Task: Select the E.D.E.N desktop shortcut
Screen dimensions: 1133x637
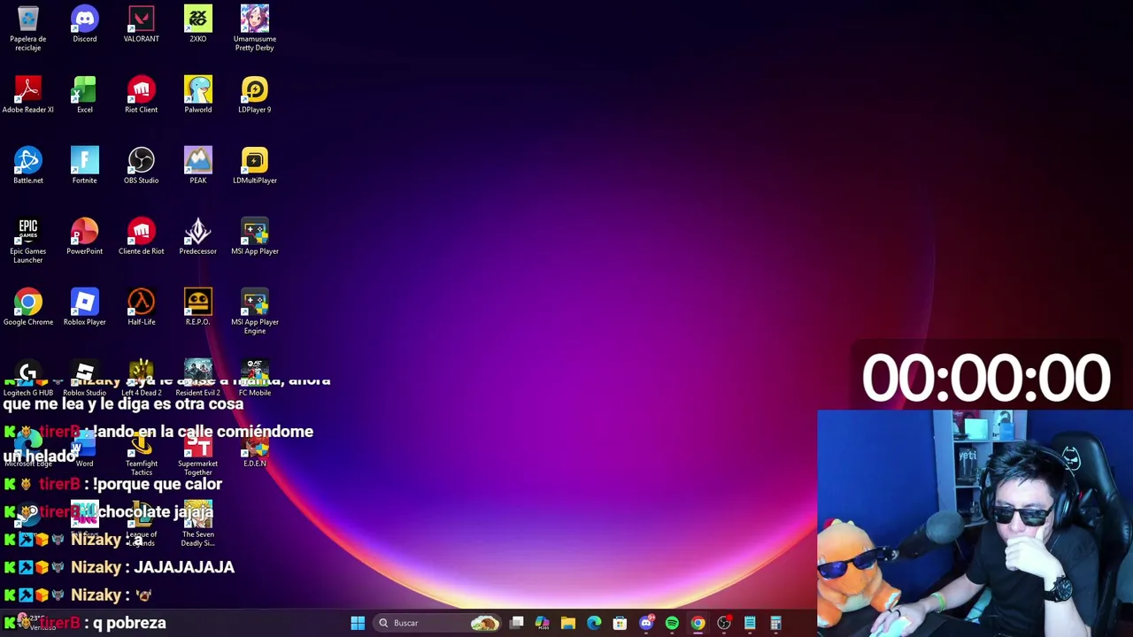Action: tap(255, 449)
